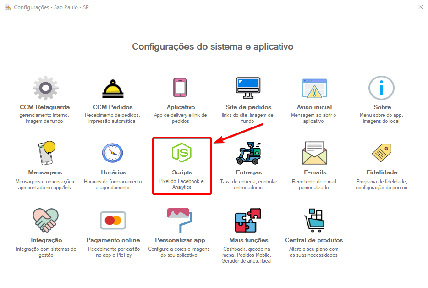The image size is (428, 288).
Task: Click 'Integração com sistemas de gestão' text
Action: pyautogui.click(x=46, y=252)
